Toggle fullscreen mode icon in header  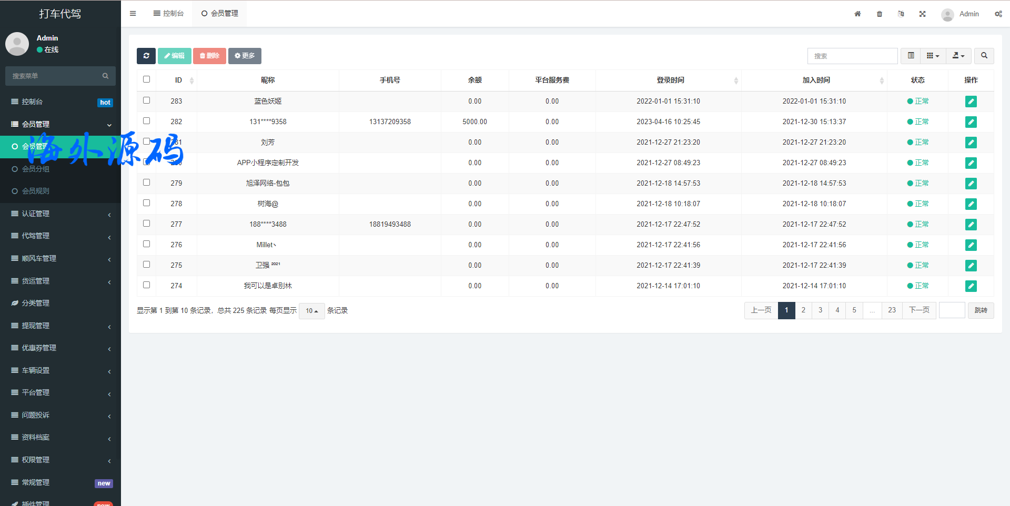922,14
